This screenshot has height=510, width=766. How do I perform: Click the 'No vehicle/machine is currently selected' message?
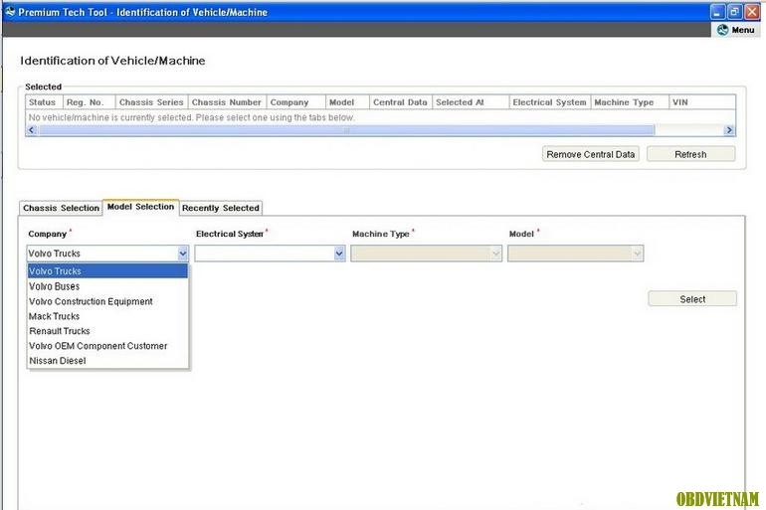point(191,117)
